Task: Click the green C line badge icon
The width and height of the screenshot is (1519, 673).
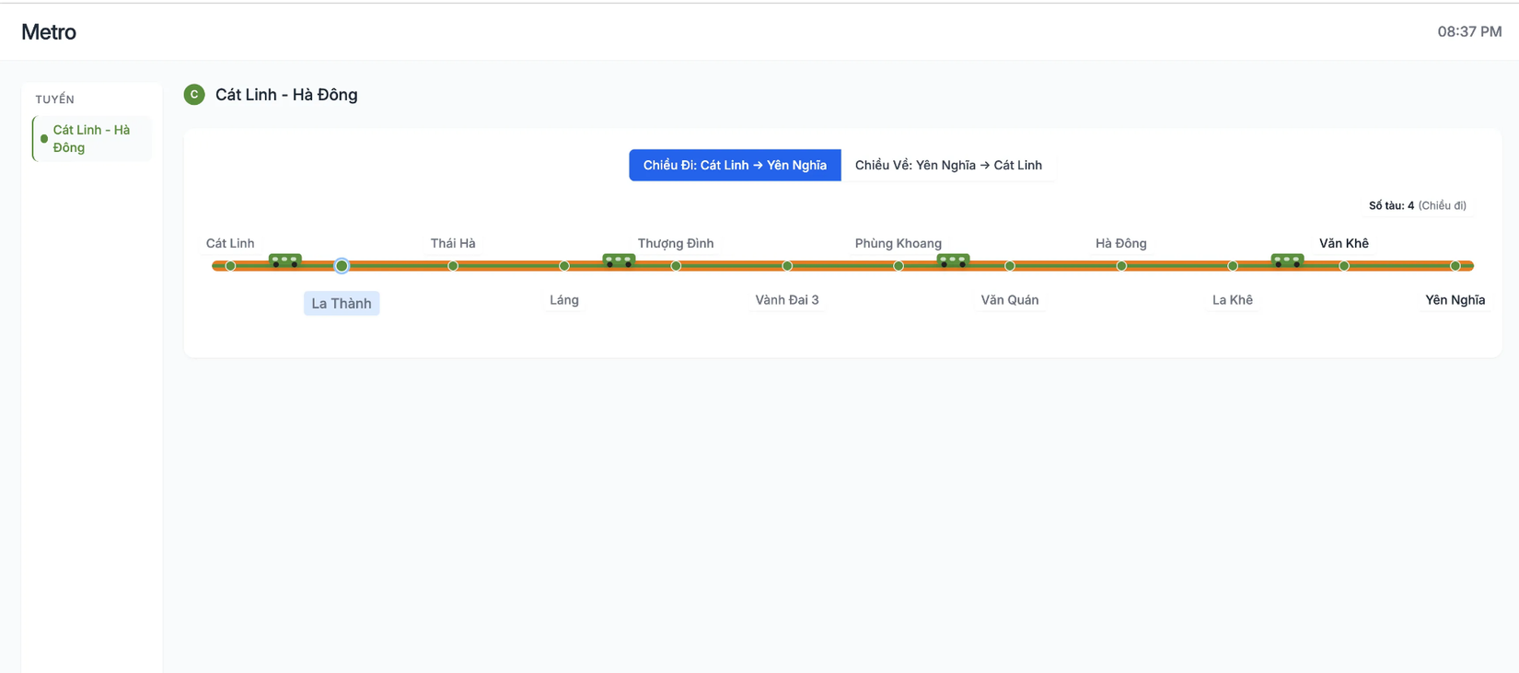Action: (x=194, y=95)
